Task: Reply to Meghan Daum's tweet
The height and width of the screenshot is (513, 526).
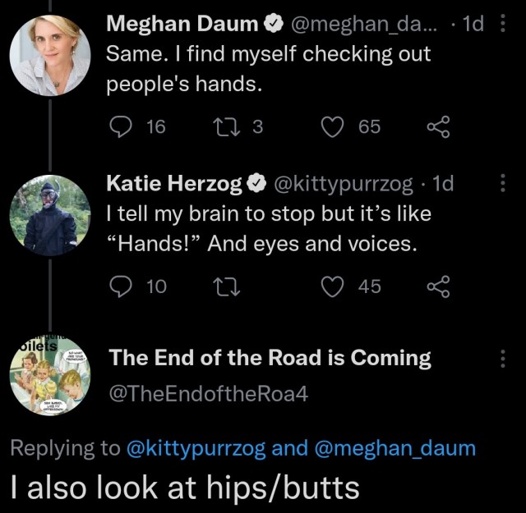Action: (120, 126)
